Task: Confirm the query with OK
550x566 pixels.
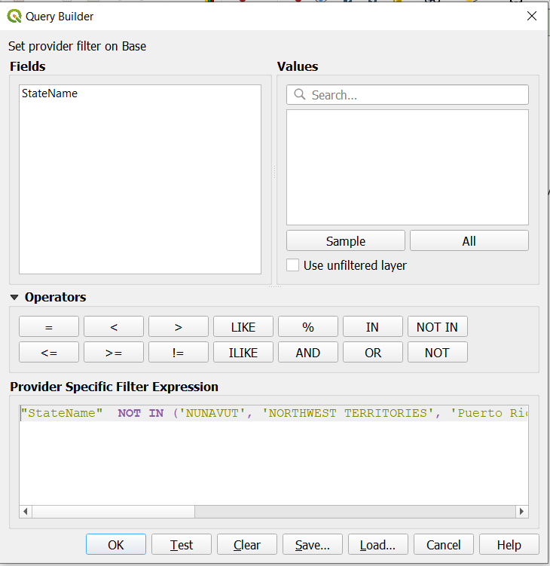Action: click(x=116, y=545)
